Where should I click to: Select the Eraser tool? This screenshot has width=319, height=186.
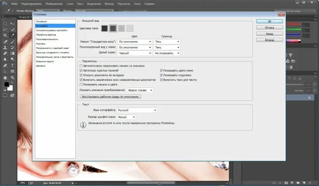click(5, 53)
